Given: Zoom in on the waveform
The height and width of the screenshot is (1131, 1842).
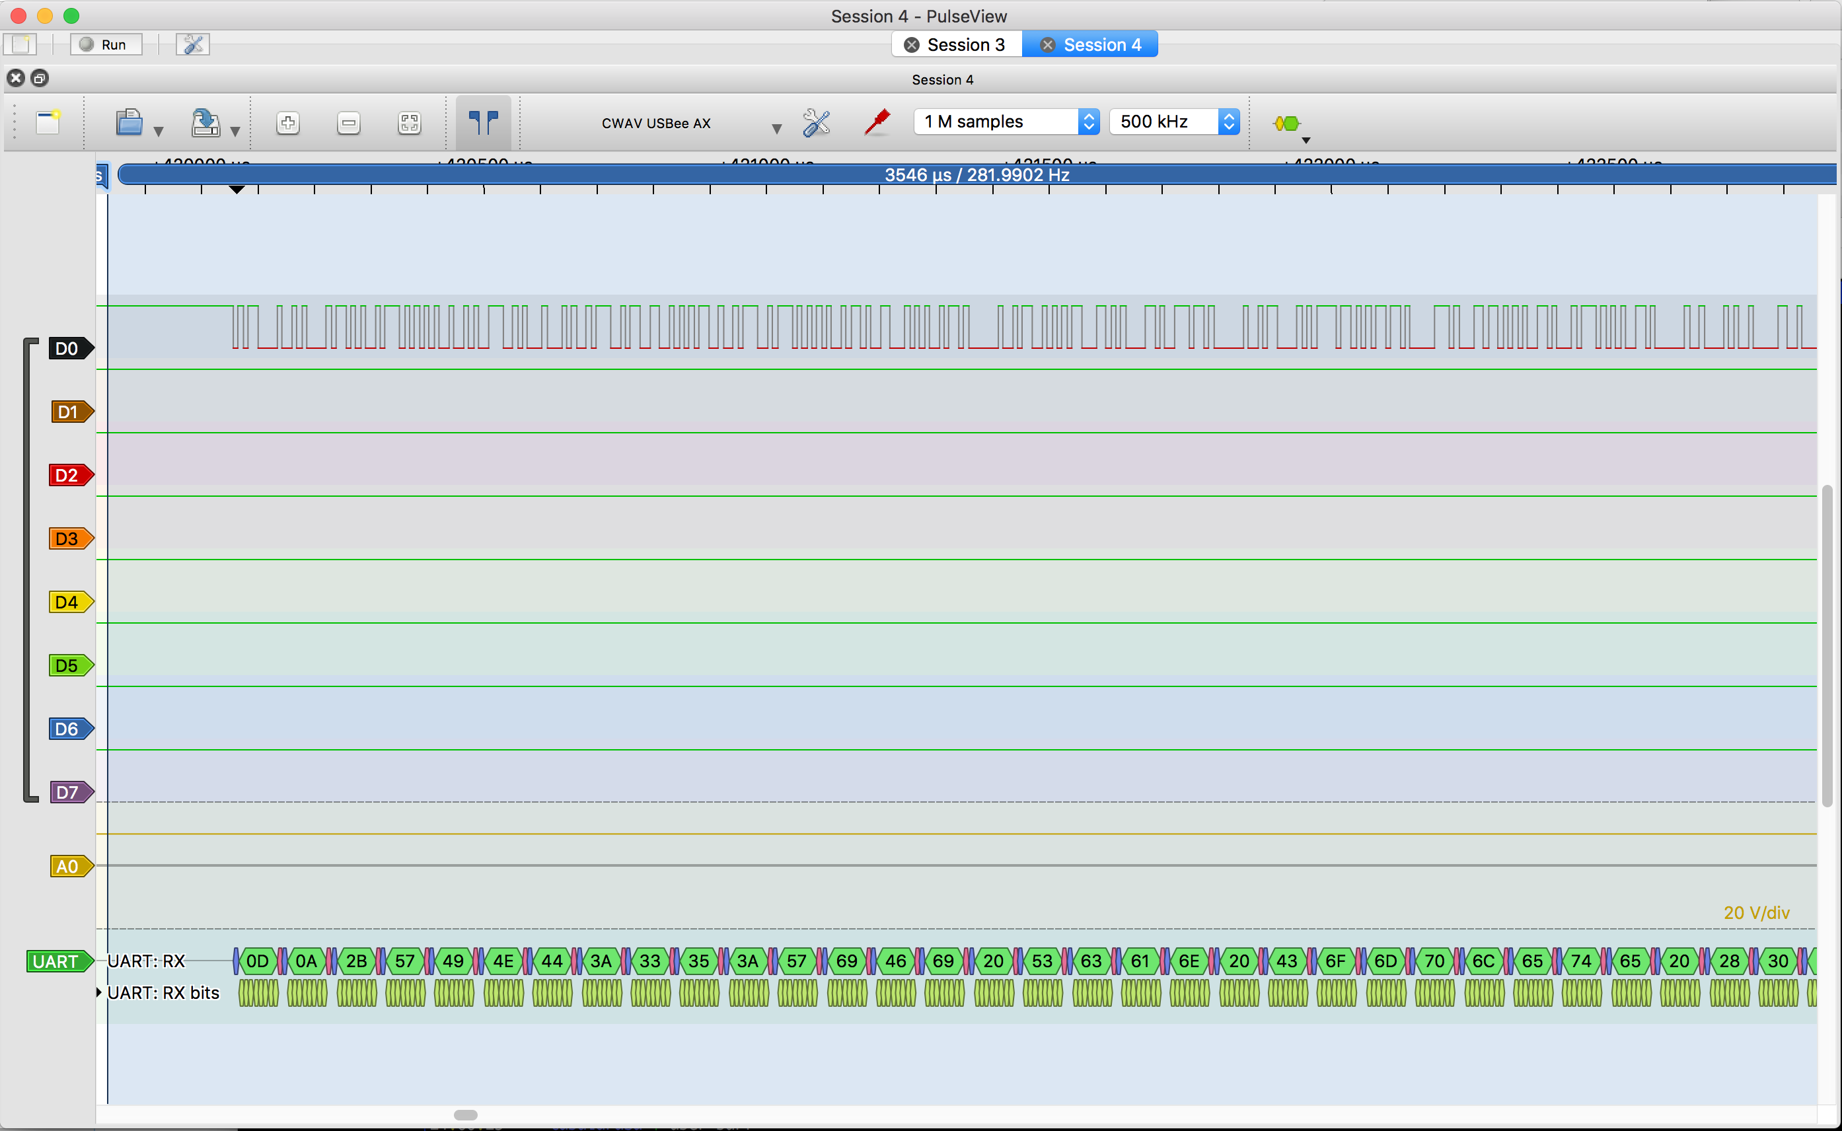Looking at the screenshot, I should point(288,123).
